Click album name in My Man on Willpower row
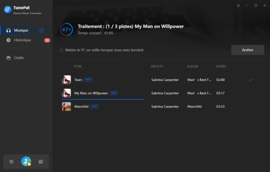 click(199, 93)
